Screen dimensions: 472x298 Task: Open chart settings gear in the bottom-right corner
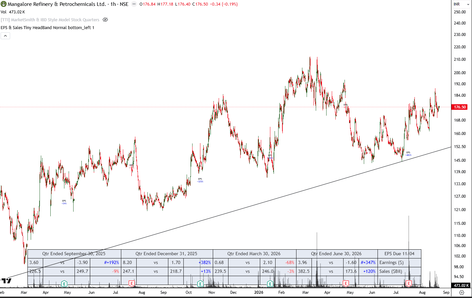click(462, 292)
